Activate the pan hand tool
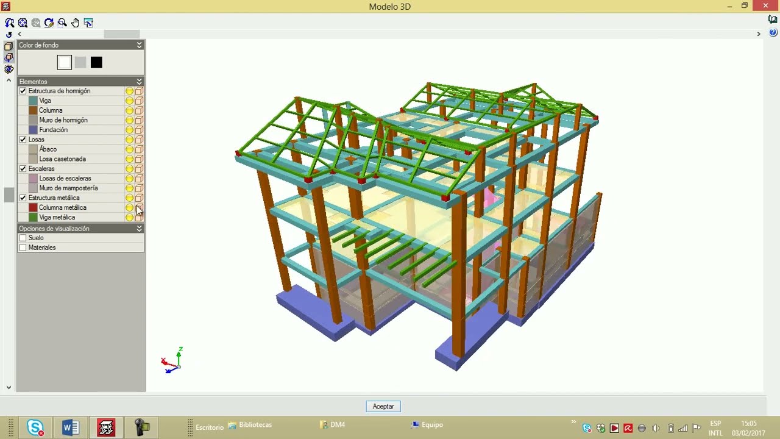The image size is (780, 439). 75,23
